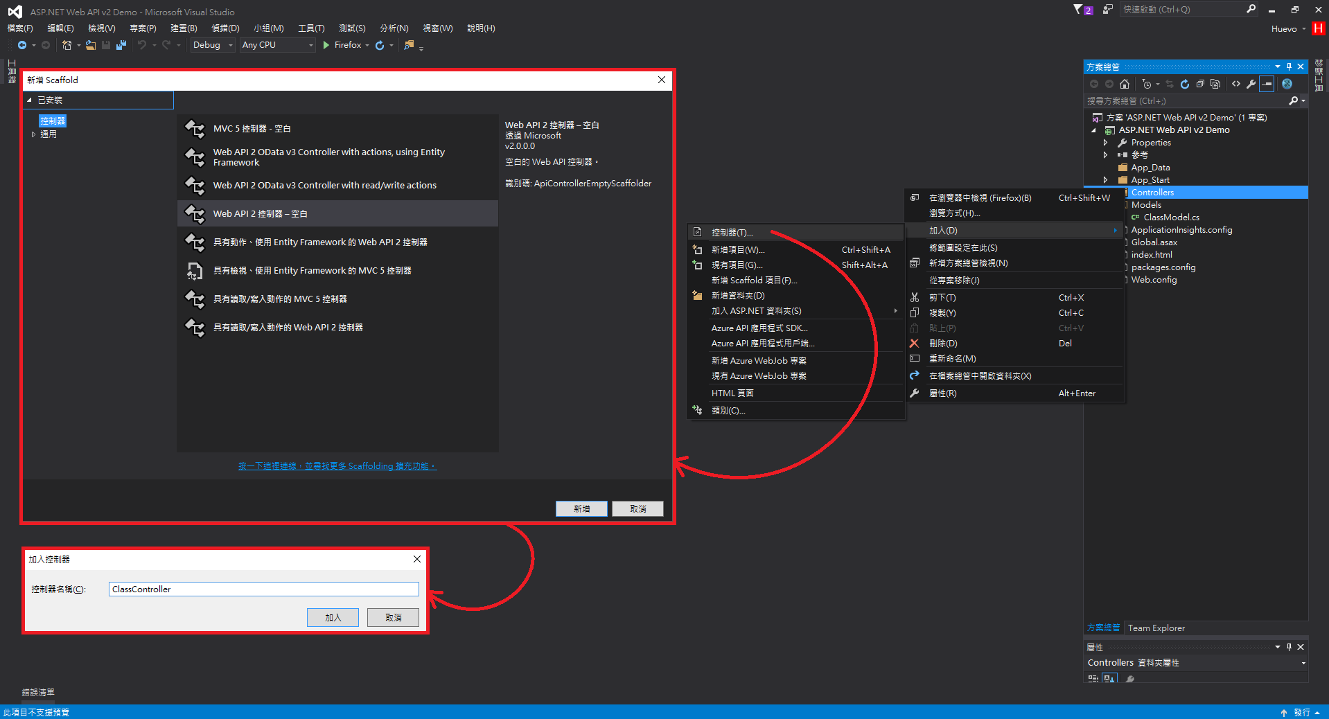
Task: Open the 工具(T) menu
Action: coord(311,28)
